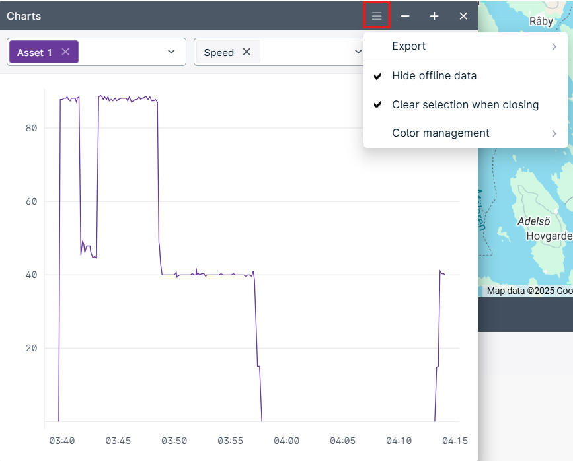The image size is (573, 461).
Task: Select the purple Asset 1 chip
Action: pos(35,52)
